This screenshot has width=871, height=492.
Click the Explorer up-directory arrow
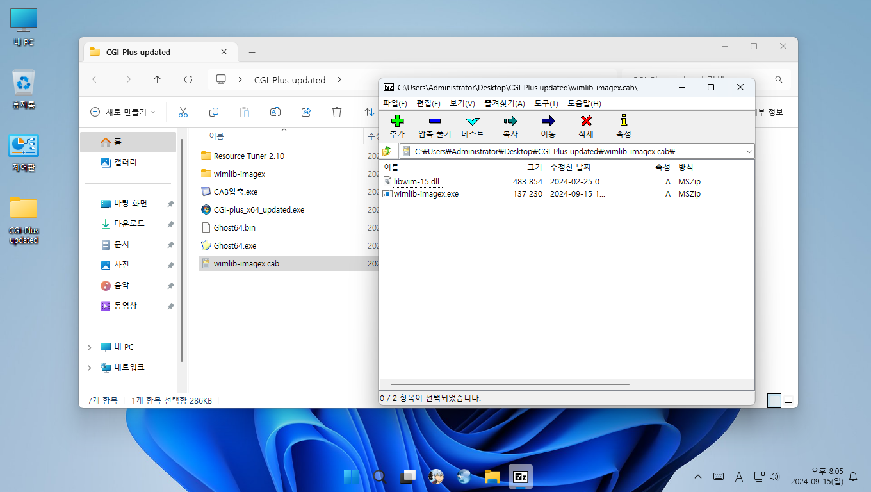158,79
